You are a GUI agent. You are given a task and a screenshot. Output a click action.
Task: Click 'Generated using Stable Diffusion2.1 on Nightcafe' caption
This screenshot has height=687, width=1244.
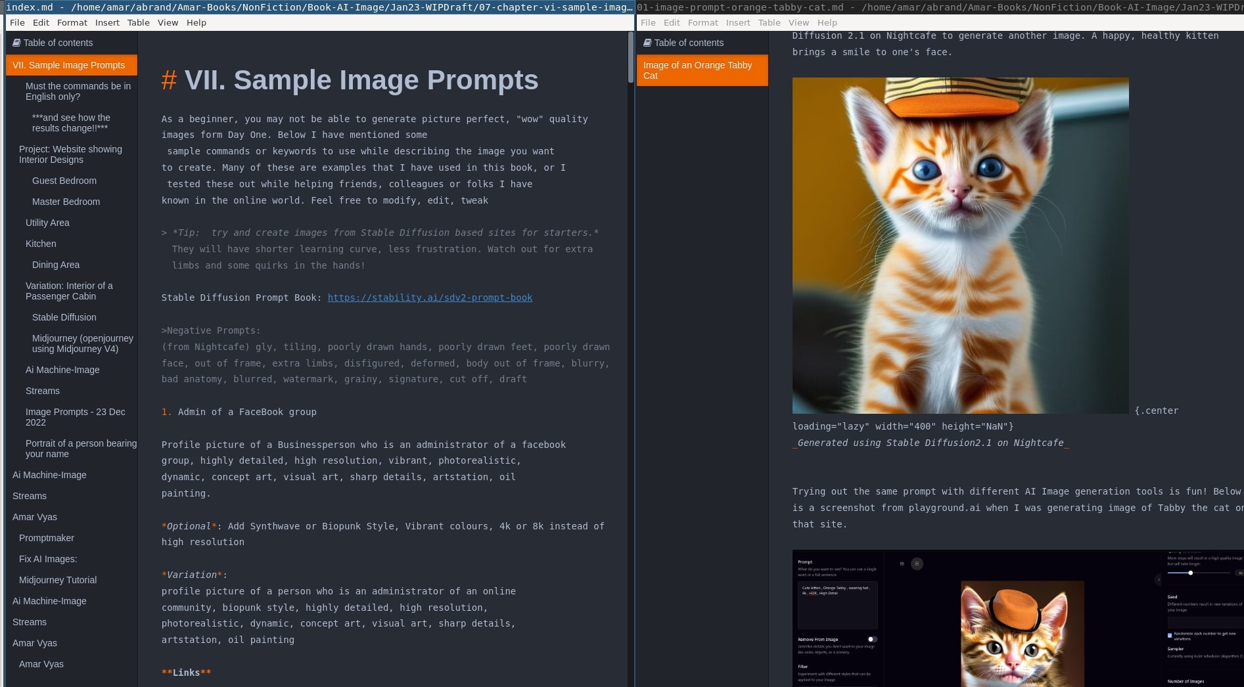[931, 443]
